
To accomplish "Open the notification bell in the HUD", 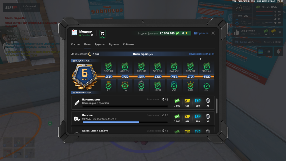I will tap(278, 52).
